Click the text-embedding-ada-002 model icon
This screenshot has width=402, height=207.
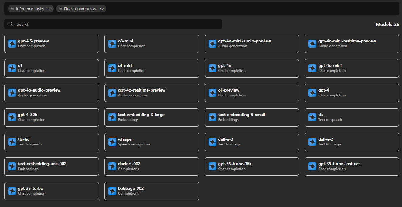pyautogui.click(x=12, y=166)
